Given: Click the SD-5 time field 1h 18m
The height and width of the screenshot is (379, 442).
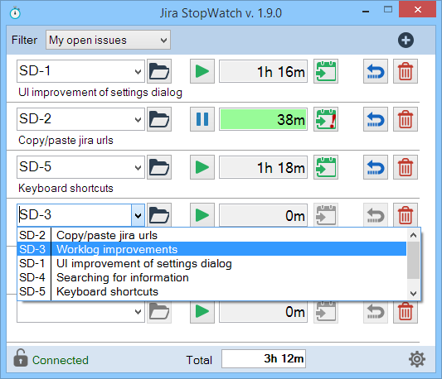Looking at the screenshot, I should [x=263, y=167].
